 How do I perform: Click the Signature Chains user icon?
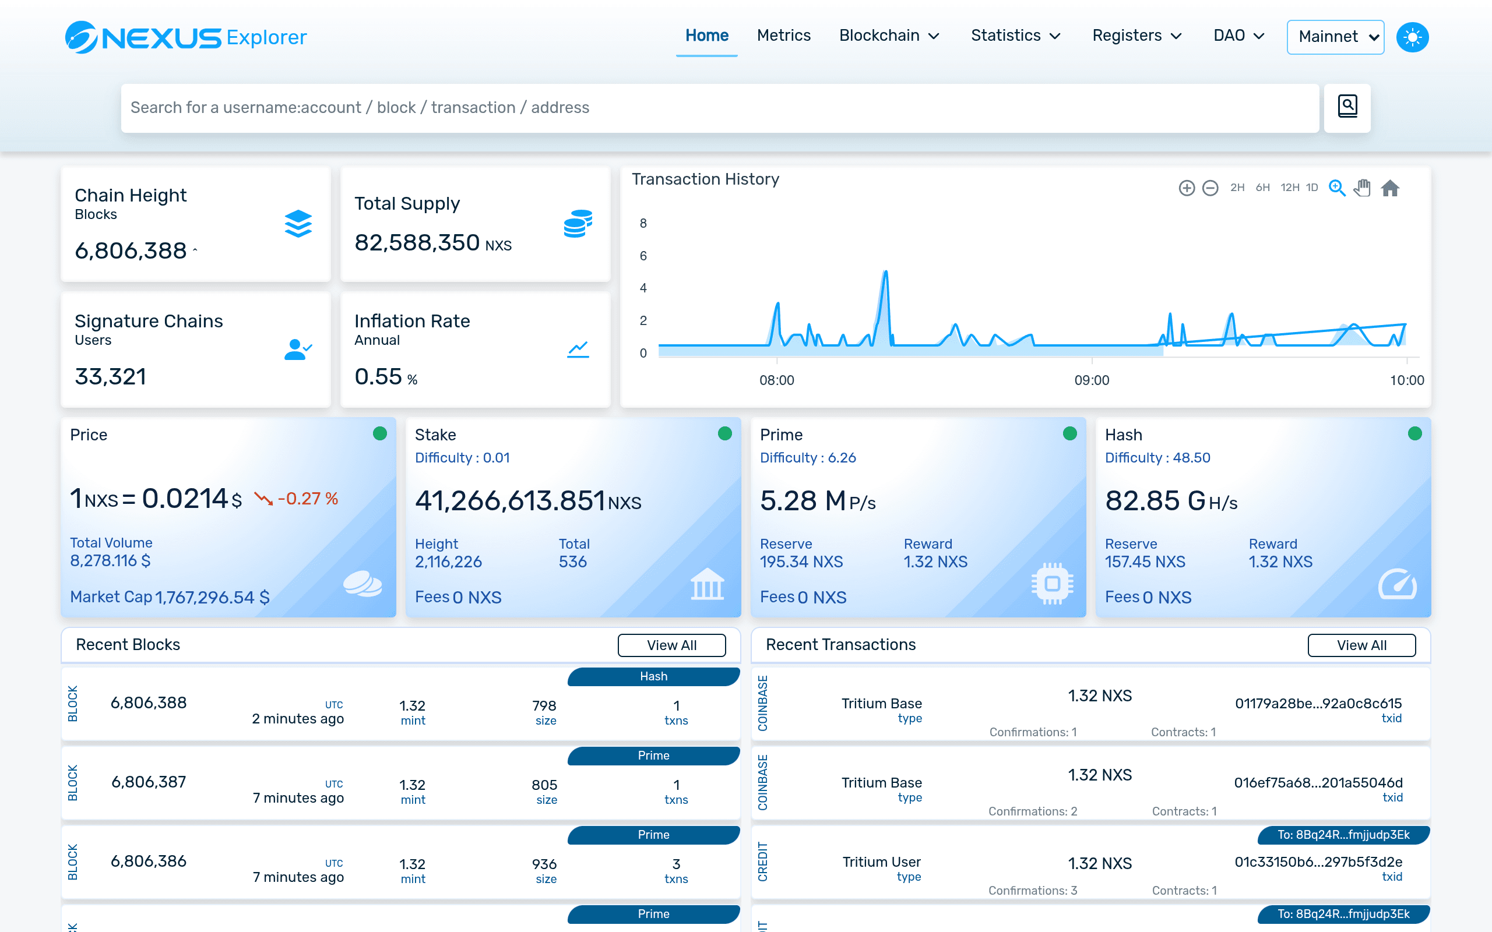coord(298,349)
